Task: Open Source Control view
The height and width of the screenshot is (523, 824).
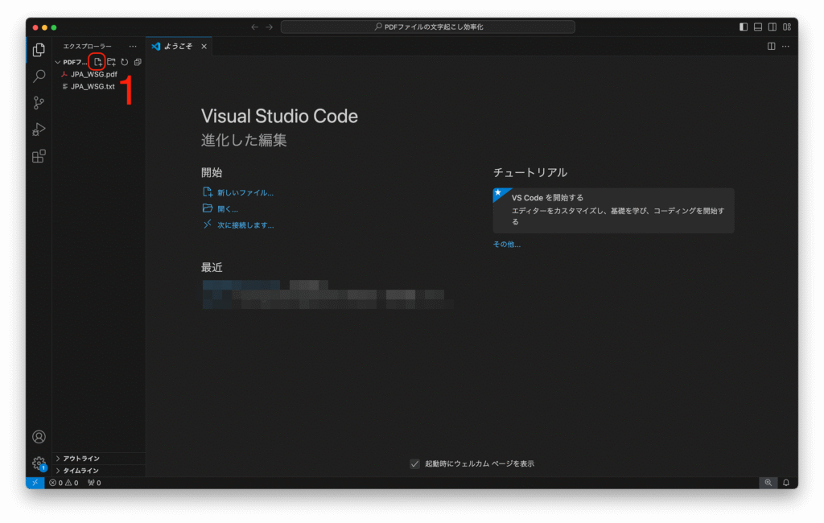Action: 39,102
